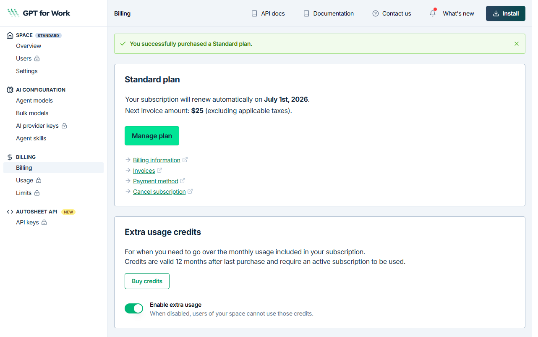
Task: Open the Invoices link
Action: (x=144, y=171)
